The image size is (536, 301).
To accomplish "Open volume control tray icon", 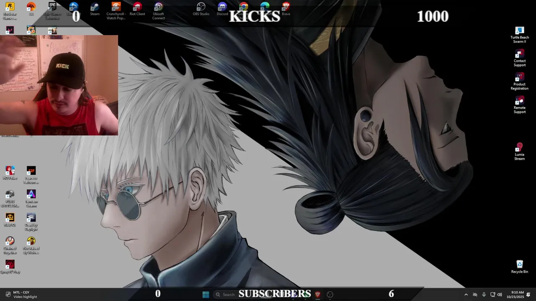I will pyautogui.click(x=500, y=294).
